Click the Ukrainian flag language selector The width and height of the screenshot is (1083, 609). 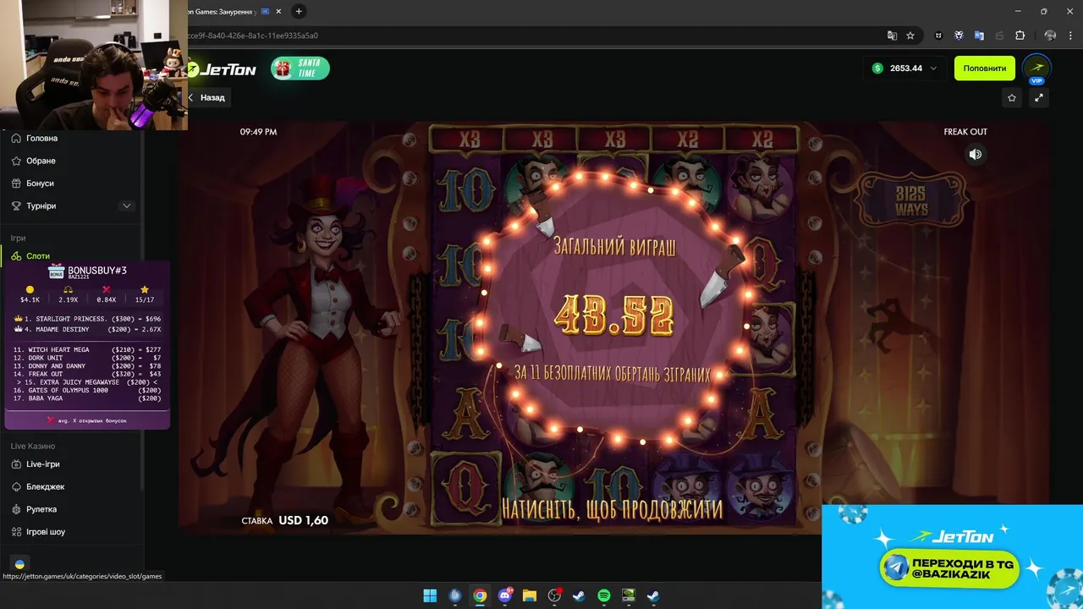[x=19, y=563]
